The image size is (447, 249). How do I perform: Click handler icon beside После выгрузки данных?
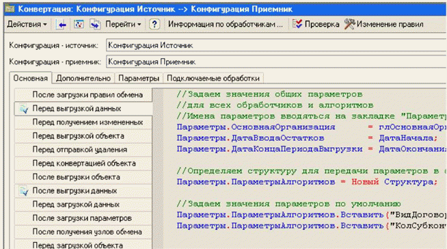pos(24,191)
